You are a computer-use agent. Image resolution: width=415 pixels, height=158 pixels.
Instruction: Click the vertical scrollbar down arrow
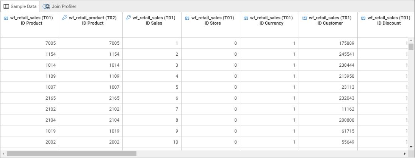(x=411, y=146)
